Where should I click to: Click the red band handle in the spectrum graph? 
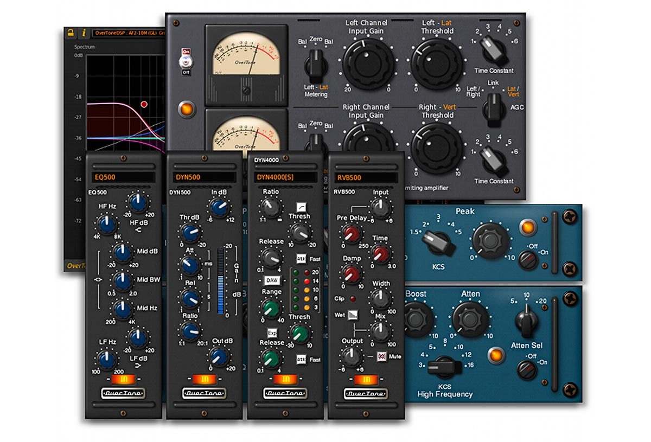[144, 104]
